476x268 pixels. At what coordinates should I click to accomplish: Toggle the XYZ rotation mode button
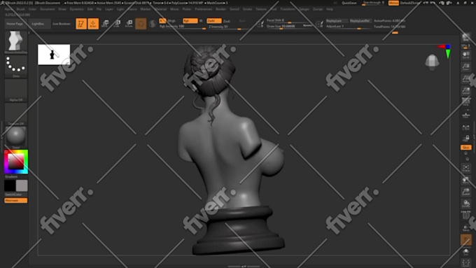(465, 147)
